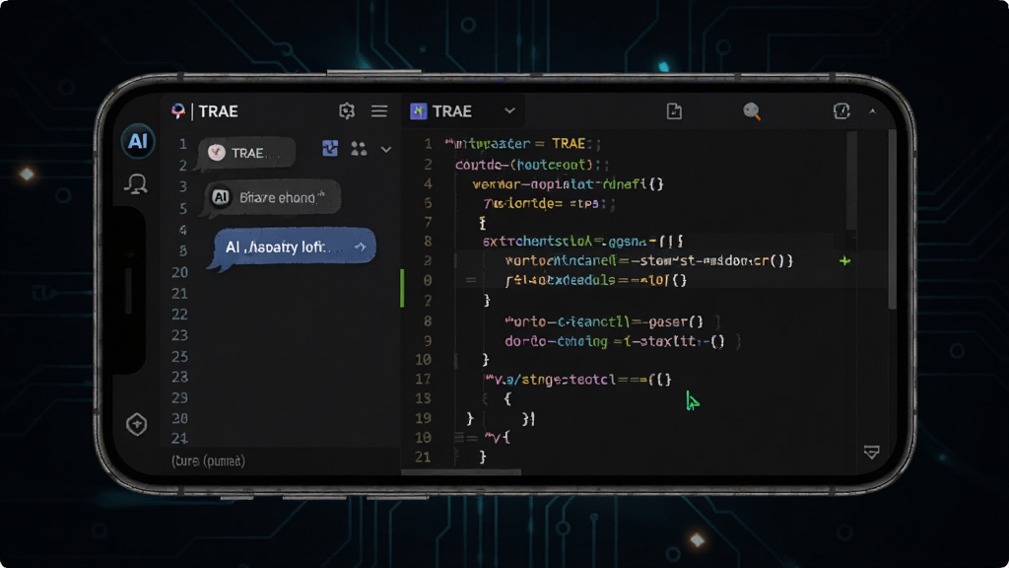This screenshot has width=1009, height=568.
Task: Click the chat input field at panel bottom
Action: point(280,461)
